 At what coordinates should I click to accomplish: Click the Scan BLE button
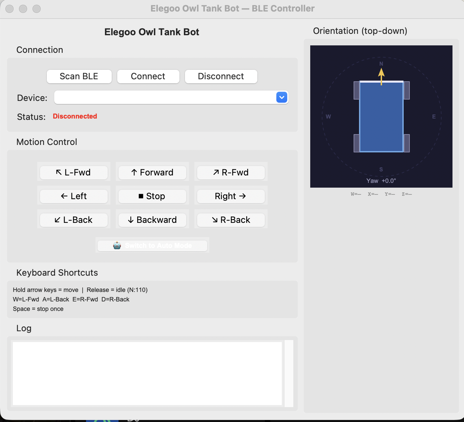tap(79, 77)
